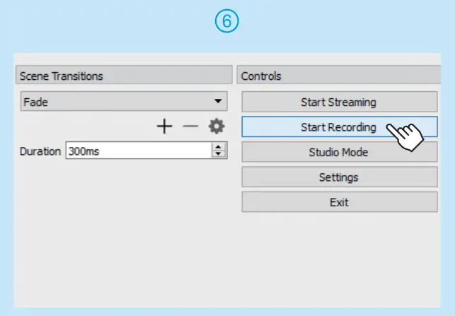The image size is (455, 316).
Task: Expand the transition list using the dropdown arrow
Action: [x=219, y=102]
